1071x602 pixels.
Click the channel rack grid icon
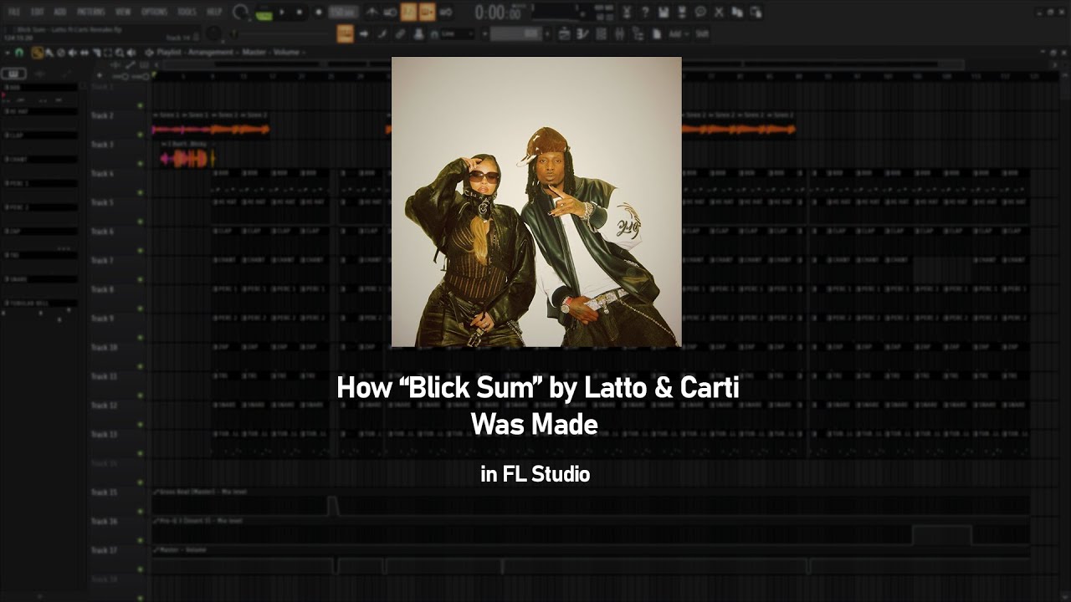point(602,33)
